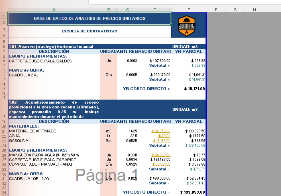Select the $ 461,487.00 price cell

[x=155, y=160]
